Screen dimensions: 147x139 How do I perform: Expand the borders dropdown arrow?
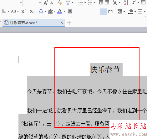click(144, 12)
